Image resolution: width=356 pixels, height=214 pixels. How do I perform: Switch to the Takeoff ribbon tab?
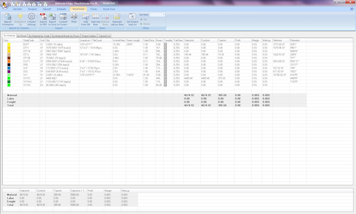click(47, 9)
